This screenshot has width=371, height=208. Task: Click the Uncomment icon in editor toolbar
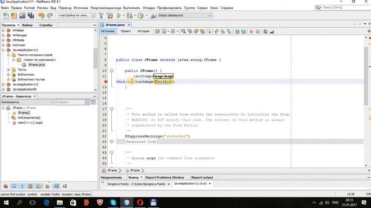pos(272,31)
